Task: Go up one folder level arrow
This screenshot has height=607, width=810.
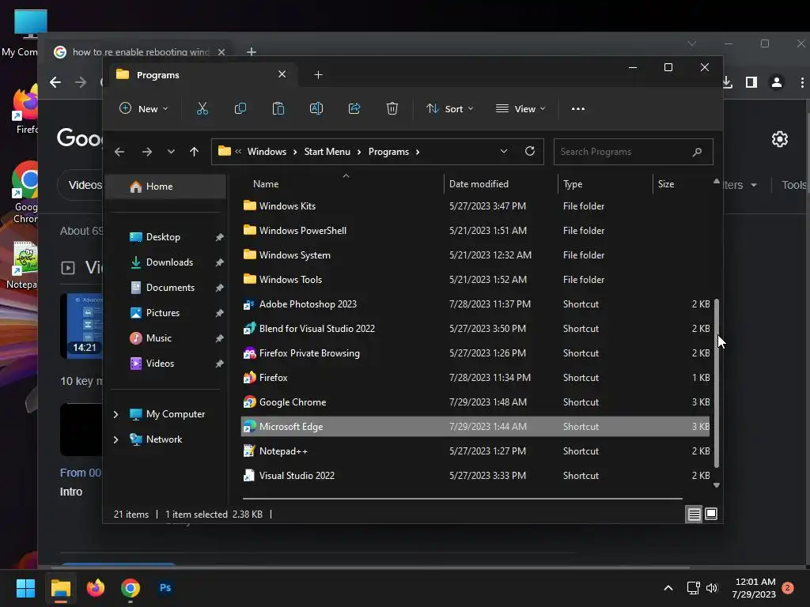Action: (x=195, y=152)
